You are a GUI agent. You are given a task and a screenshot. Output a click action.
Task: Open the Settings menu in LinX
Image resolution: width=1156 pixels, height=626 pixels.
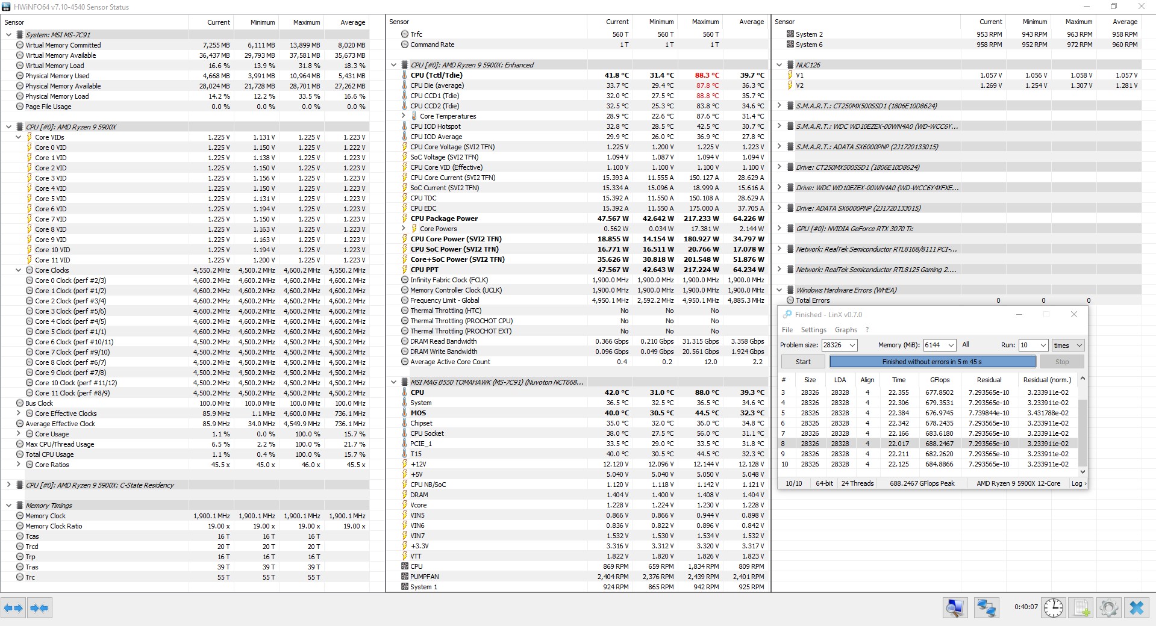[x=813, y=330]
